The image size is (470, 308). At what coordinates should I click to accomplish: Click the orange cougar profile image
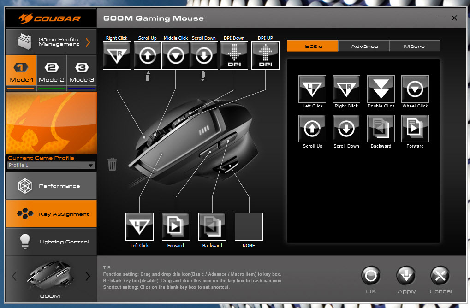pyautogui.click(x=51, y=123)
